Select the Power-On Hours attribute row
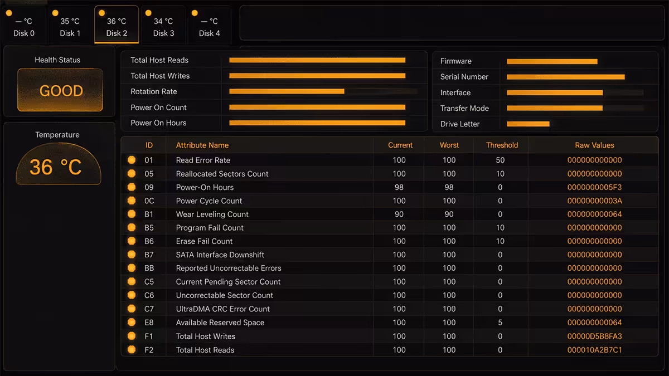Viewport: 669px width, 376px height. click(390, 187)
